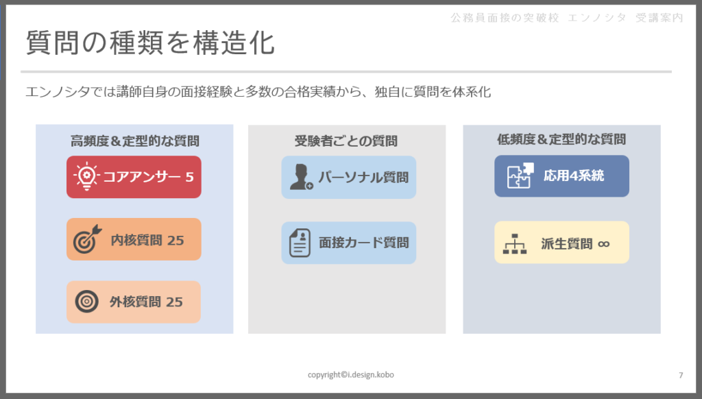
Task: Click the 高頻度&定型的な質問 column heading
Action: pos(135,141)
